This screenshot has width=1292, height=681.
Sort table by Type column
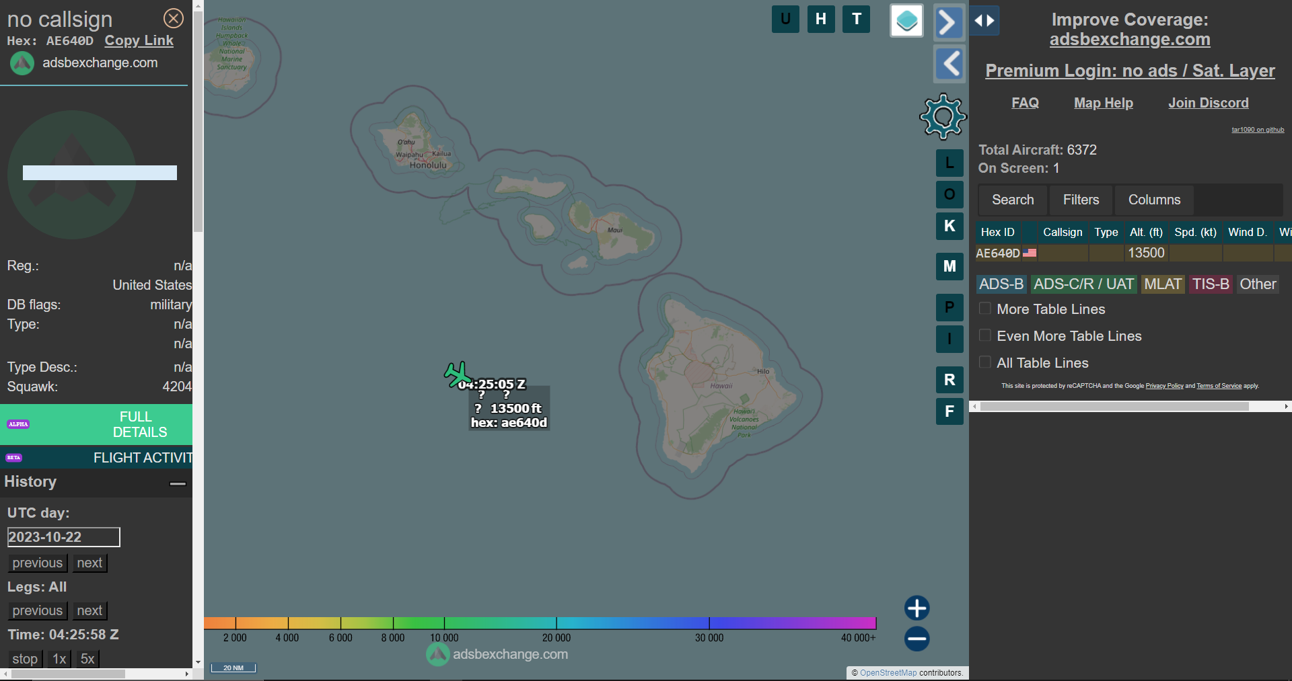[x=1106, y=232]
